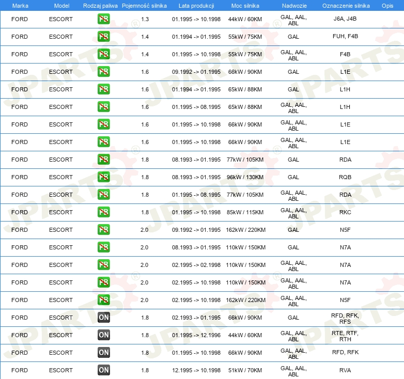The image size is (404, 379).
Task: Click production dates 02.1993 -> 01.1995
Action: point(196,318)
